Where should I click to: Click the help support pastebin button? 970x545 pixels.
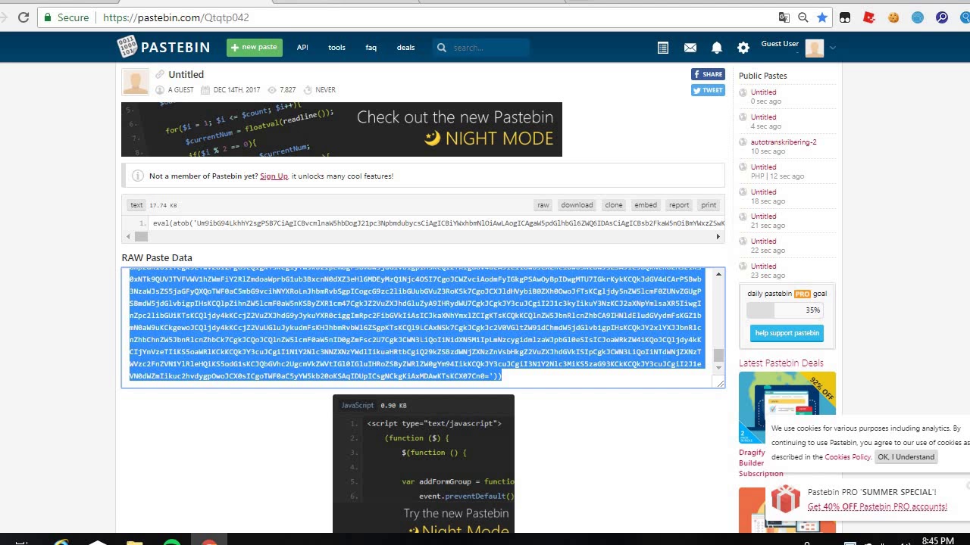(x=787, y=333)
